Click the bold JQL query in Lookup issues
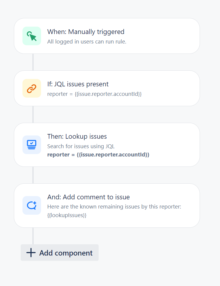220x286 pixels. click(99, 155)
